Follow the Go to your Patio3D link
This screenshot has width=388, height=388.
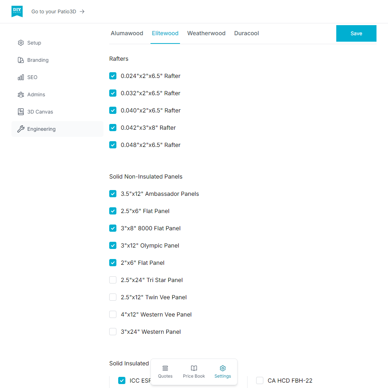[58, 11]
